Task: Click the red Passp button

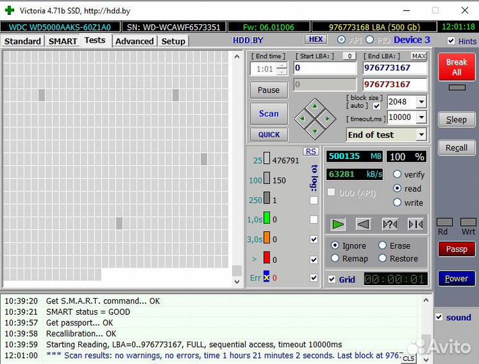Action: [457, 249]
